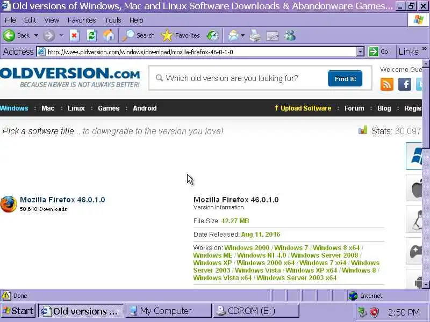Click the page scrollbar up arrow
430x322 pixels.
pos(426,63)
